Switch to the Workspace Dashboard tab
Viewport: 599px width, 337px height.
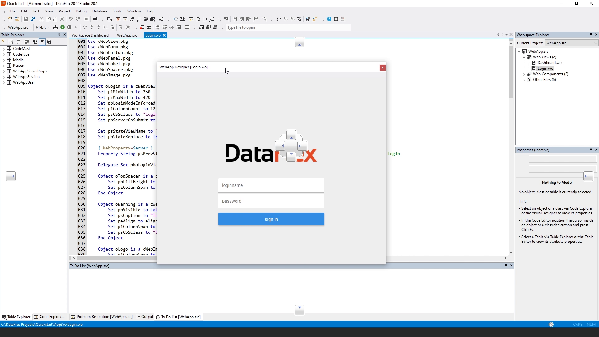(90, 35)
